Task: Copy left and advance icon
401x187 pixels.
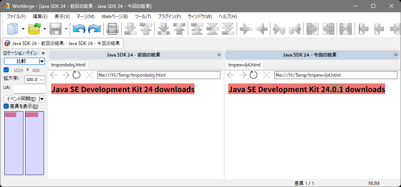Action: (x=295, y=29)
